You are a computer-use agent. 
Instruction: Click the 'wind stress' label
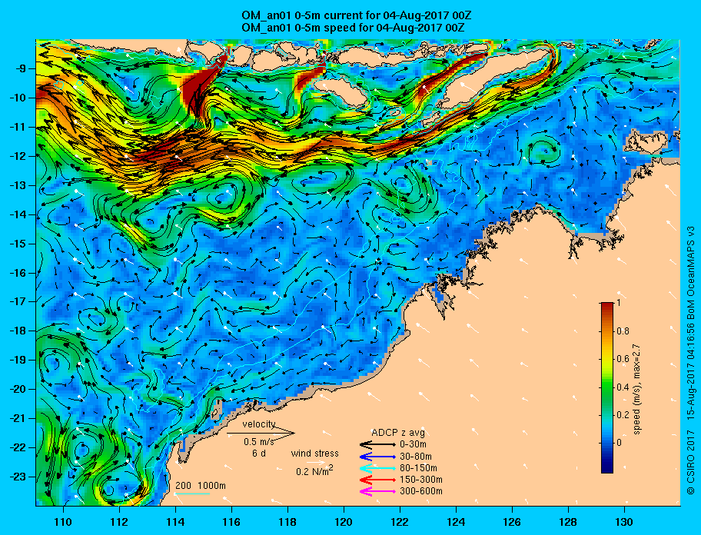click(x=314, y=454)
